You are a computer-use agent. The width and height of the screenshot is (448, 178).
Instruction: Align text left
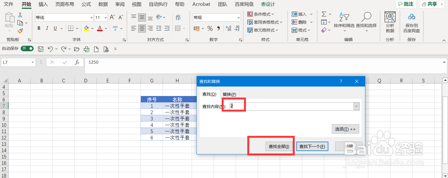pyautogui.click(x=134, y=28)
